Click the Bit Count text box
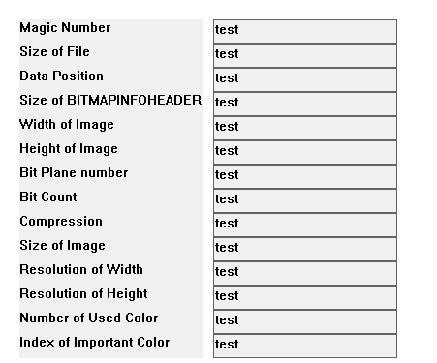 click(305, 200)
